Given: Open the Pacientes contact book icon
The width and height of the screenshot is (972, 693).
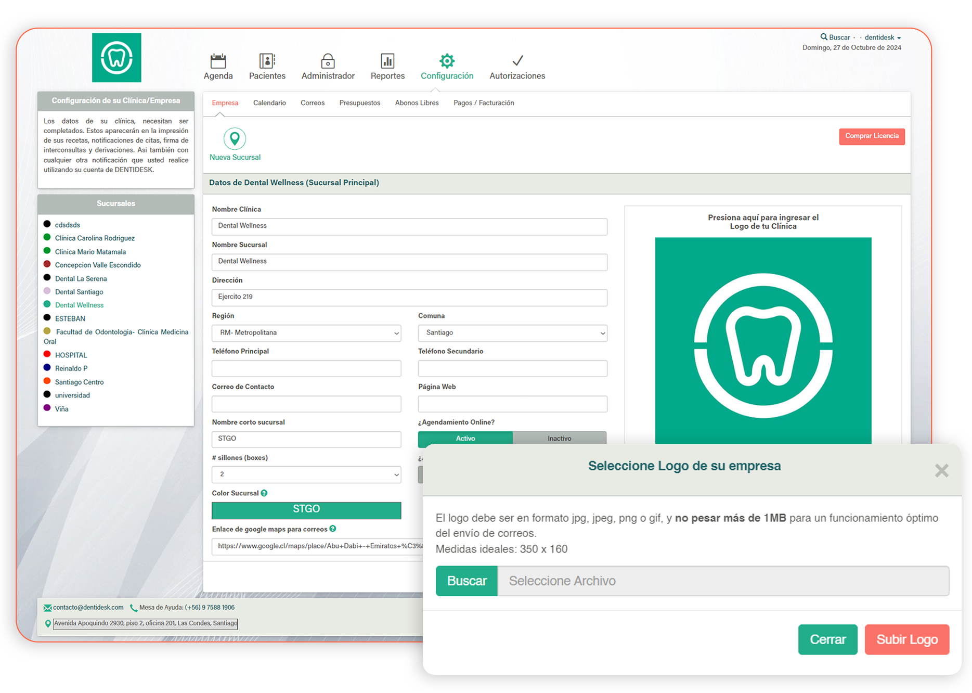Looking at the screenshot, I should (x=267, y=61).
